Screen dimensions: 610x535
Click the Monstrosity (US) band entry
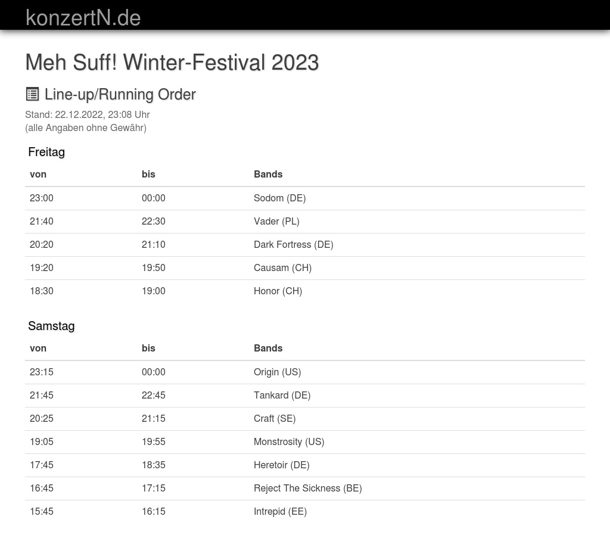(289, 442)
